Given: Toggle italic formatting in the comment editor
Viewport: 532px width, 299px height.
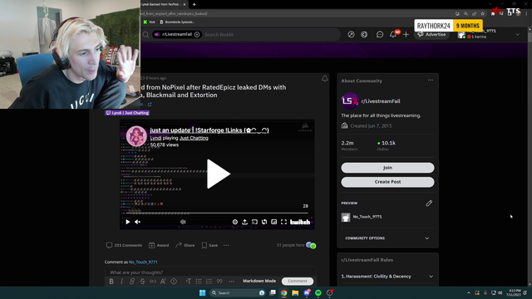Looking at the screenshot, I should (122, 281).
